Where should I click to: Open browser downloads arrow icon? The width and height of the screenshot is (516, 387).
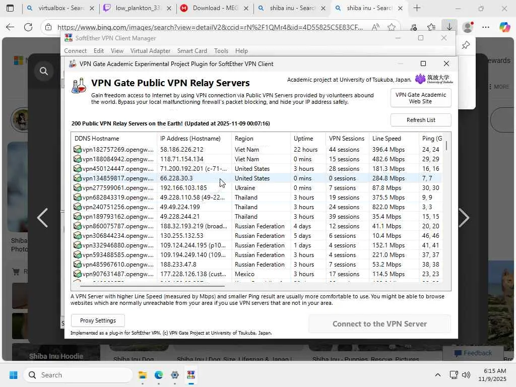[x=449, y=27]
